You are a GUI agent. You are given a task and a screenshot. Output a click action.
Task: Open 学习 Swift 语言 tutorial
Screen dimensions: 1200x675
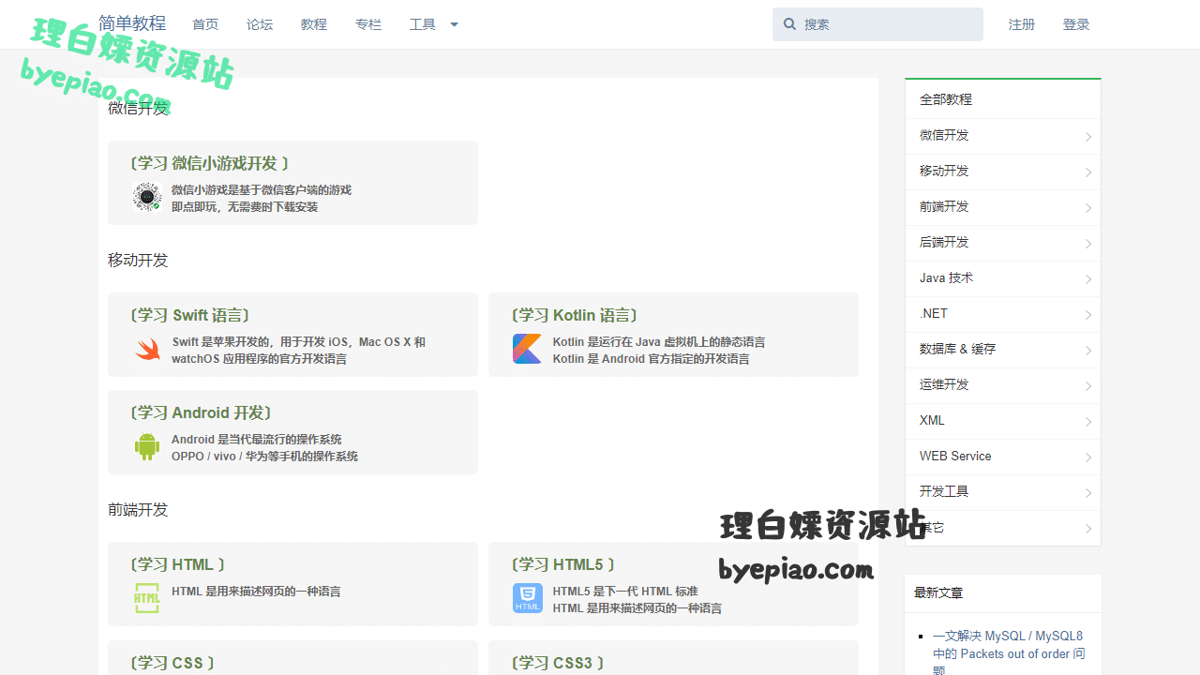point(190,315)
